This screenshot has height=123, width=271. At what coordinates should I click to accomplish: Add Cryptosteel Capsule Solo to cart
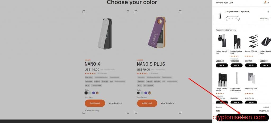(x=236, y=102)
